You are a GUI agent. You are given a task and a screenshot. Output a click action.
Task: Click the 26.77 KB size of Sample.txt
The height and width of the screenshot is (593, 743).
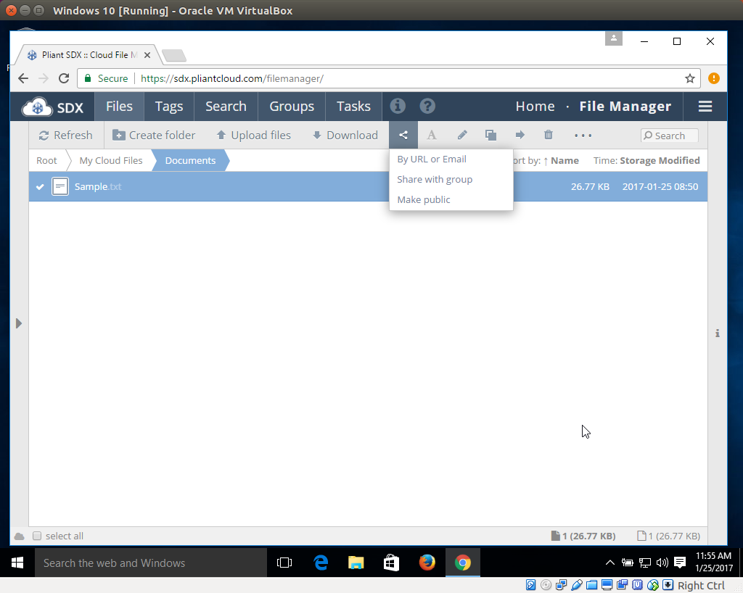tap(590, 186)
